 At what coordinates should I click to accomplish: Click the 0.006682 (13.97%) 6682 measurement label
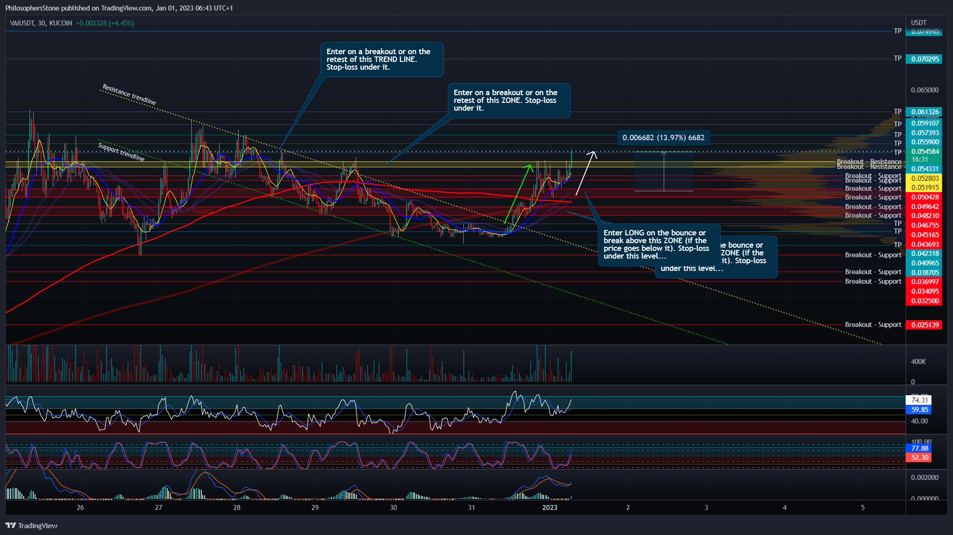point(663,138)
